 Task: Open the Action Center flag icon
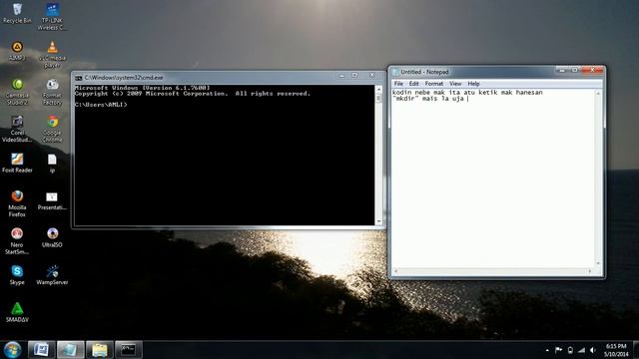pos(559,350)
